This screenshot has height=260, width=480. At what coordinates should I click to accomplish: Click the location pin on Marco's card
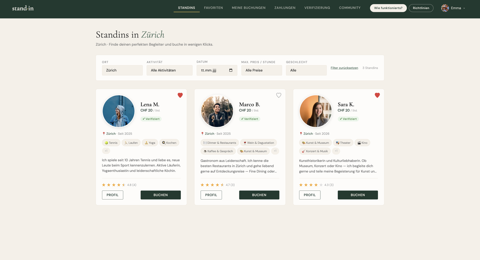(x=202, y=134)
